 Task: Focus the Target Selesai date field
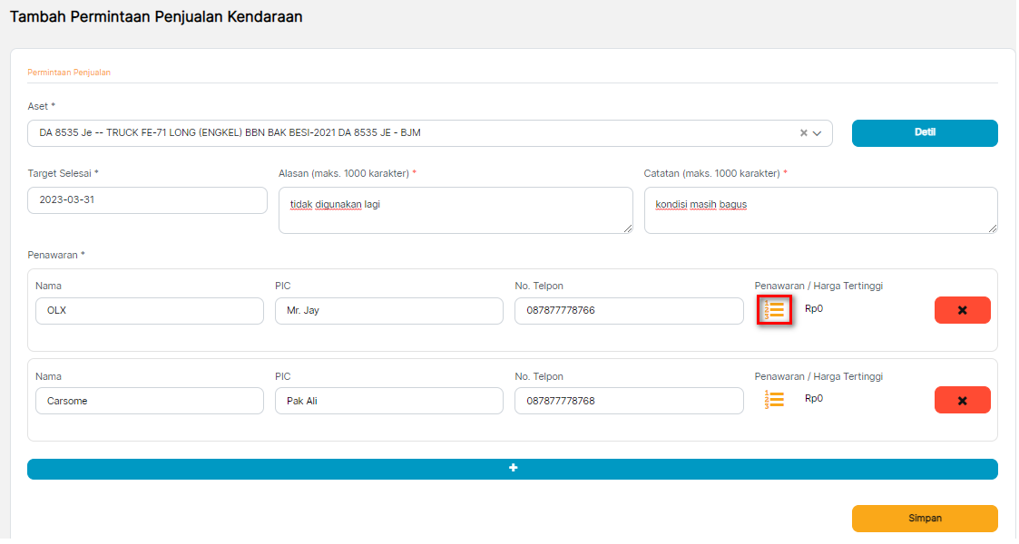pyautogui.click(x=147, y=200)
